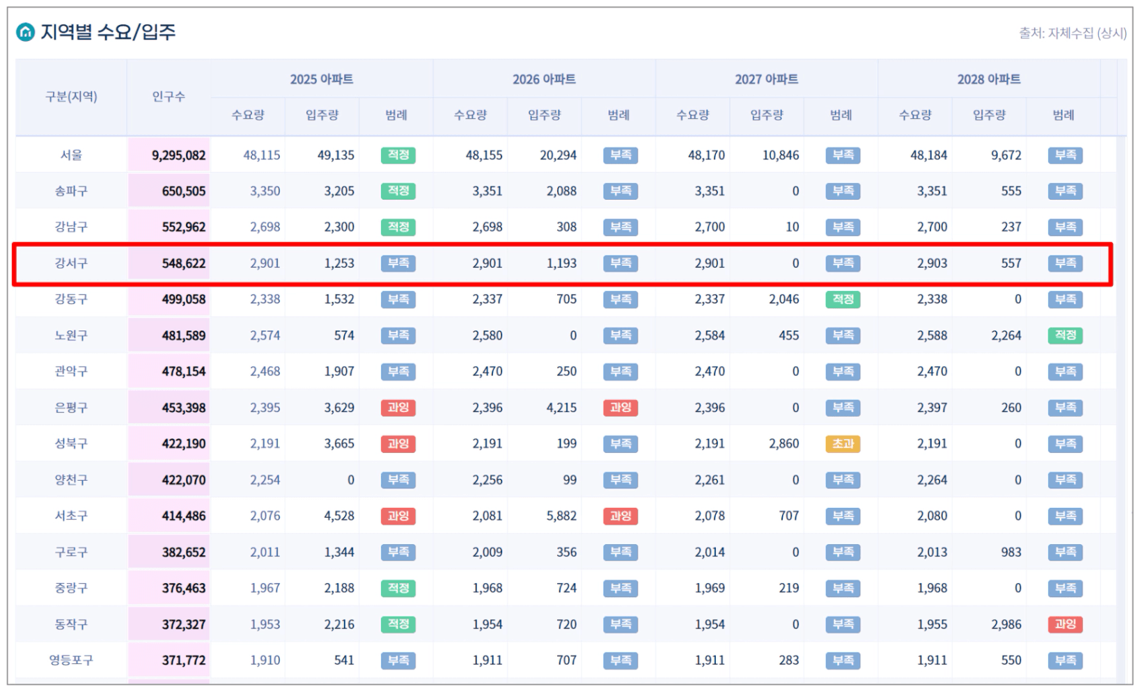Image resolution: width=1140 pixels, height=691 pixels.
Task: Click 성북구's 2027 초과 badge
Action: (843, 443)
